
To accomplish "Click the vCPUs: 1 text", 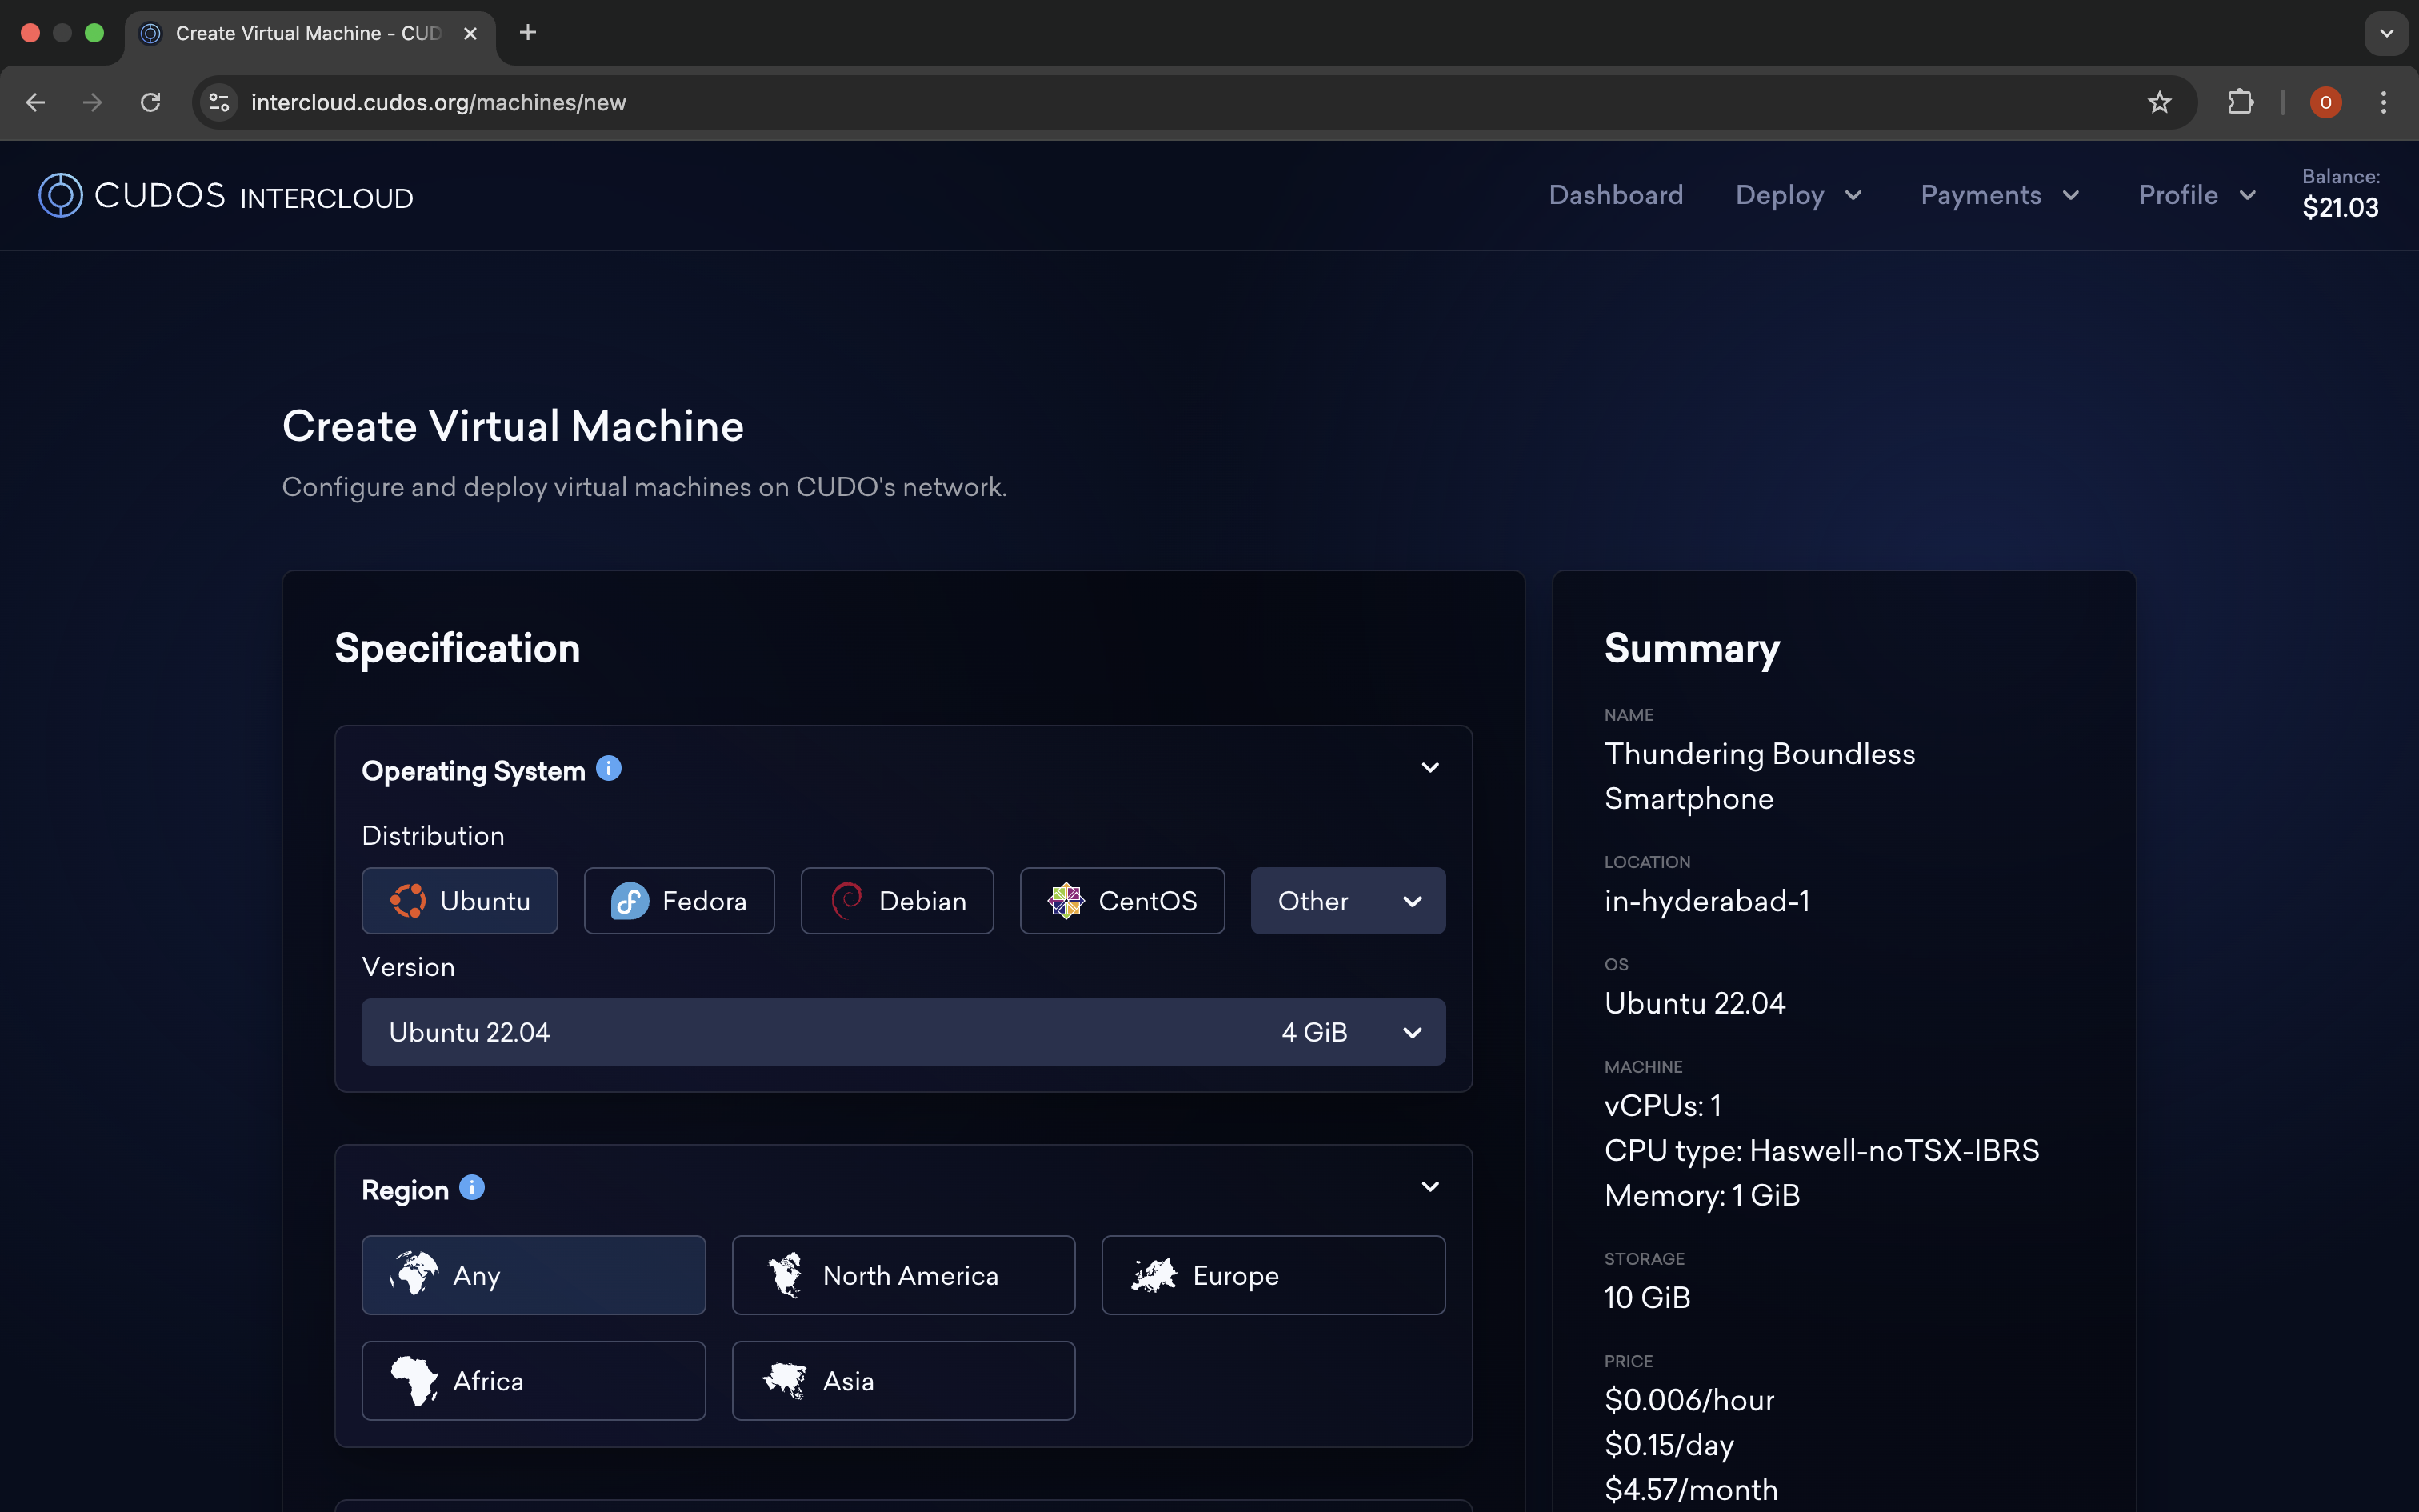I will pyautogui.click(x=1662, y=1105).
